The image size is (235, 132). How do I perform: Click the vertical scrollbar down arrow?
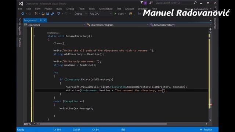(x=210, y=120)
